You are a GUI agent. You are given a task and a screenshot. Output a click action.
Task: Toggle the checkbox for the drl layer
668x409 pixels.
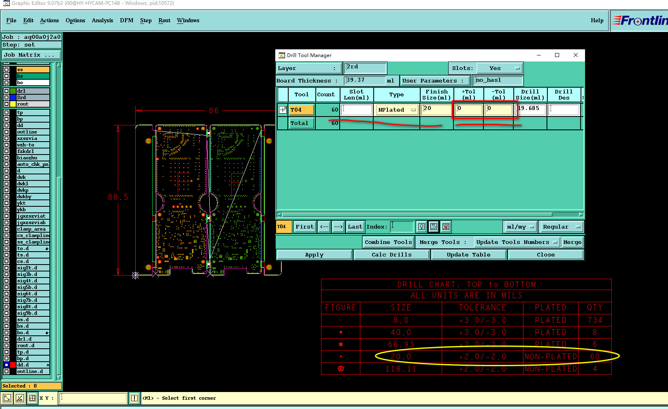point(6,91)
